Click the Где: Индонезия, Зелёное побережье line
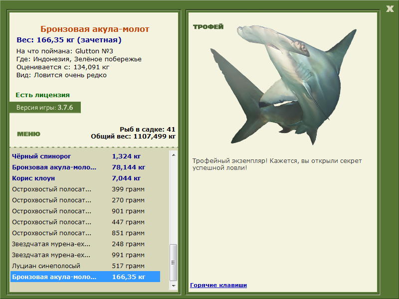 click(79, 59)
